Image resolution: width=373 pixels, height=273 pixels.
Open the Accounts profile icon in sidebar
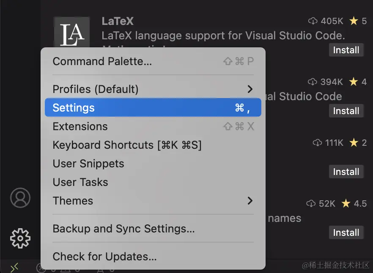(x=20, y=198)
